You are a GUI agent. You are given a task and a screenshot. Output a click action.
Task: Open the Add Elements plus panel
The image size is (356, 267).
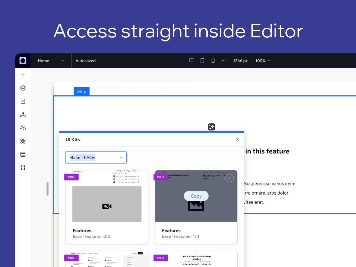pyautogui.click(x=23, y=75)
